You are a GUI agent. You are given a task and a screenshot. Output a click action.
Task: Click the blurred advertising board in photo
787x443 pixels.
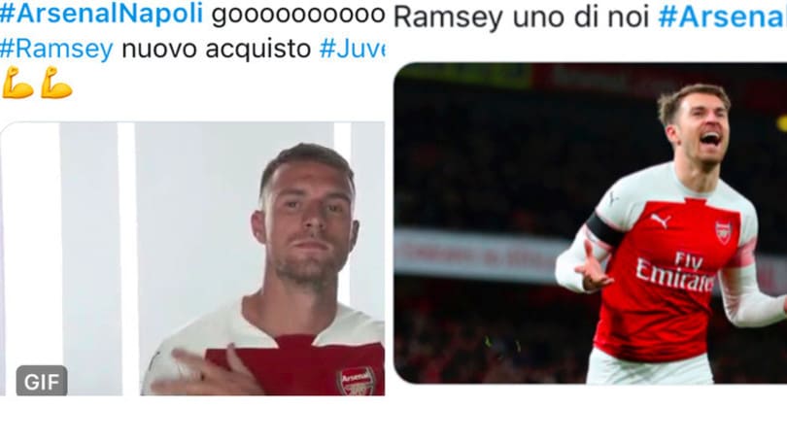point(477,255)
